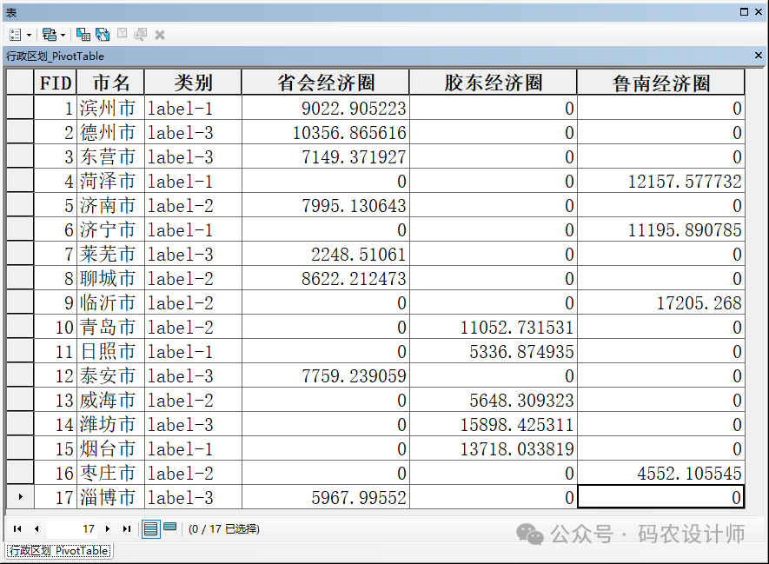The height and width of the screenshot is (564, 769).
Task: Close the 行政区划_PivotTable table panel
Action: pyautogui.click(x=759, y=56)
